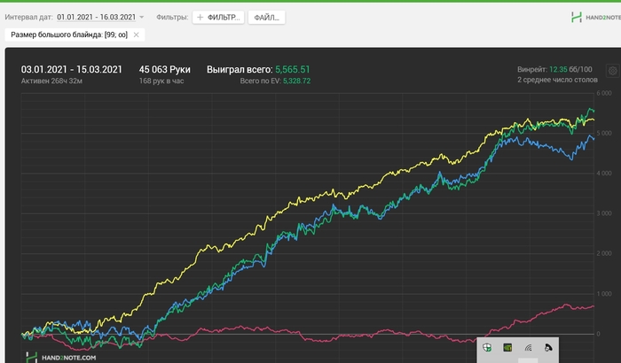Click the 1 000 axis label

[x=604, y=294]
